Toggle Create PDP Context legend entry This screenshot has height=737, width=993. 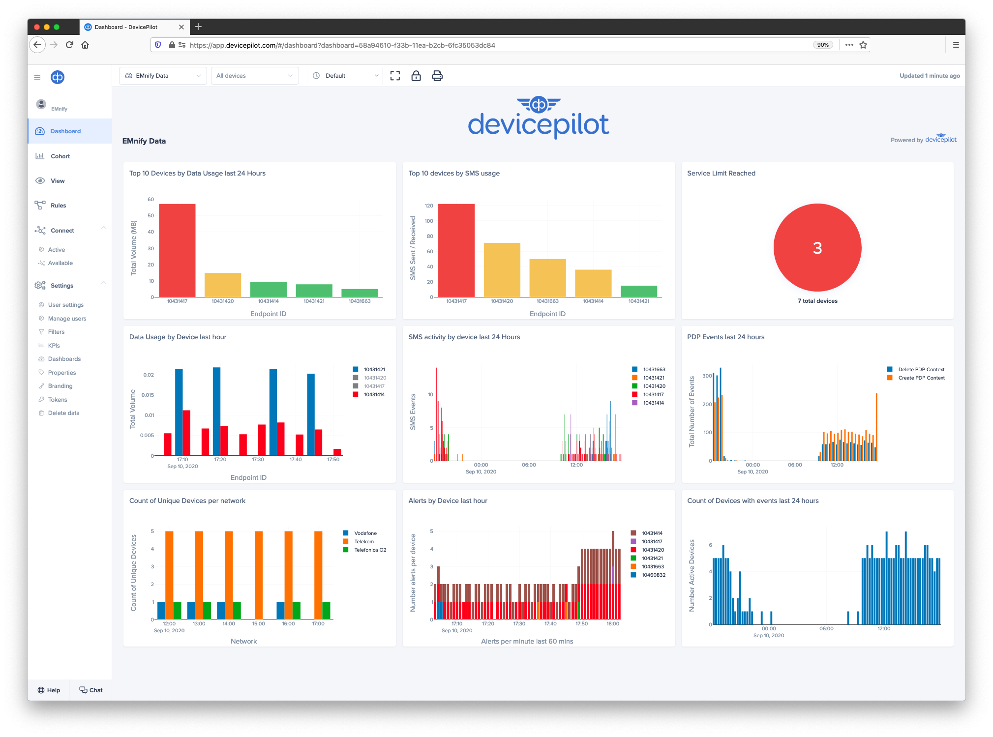click(x=916, y=378)
